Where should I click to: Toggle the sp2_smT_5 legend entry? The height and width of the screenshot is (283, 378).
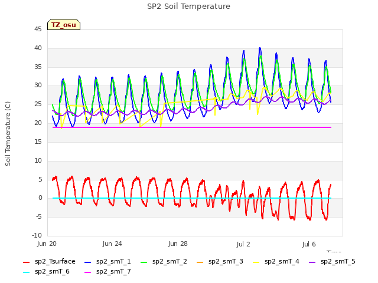tap(332, 261)
